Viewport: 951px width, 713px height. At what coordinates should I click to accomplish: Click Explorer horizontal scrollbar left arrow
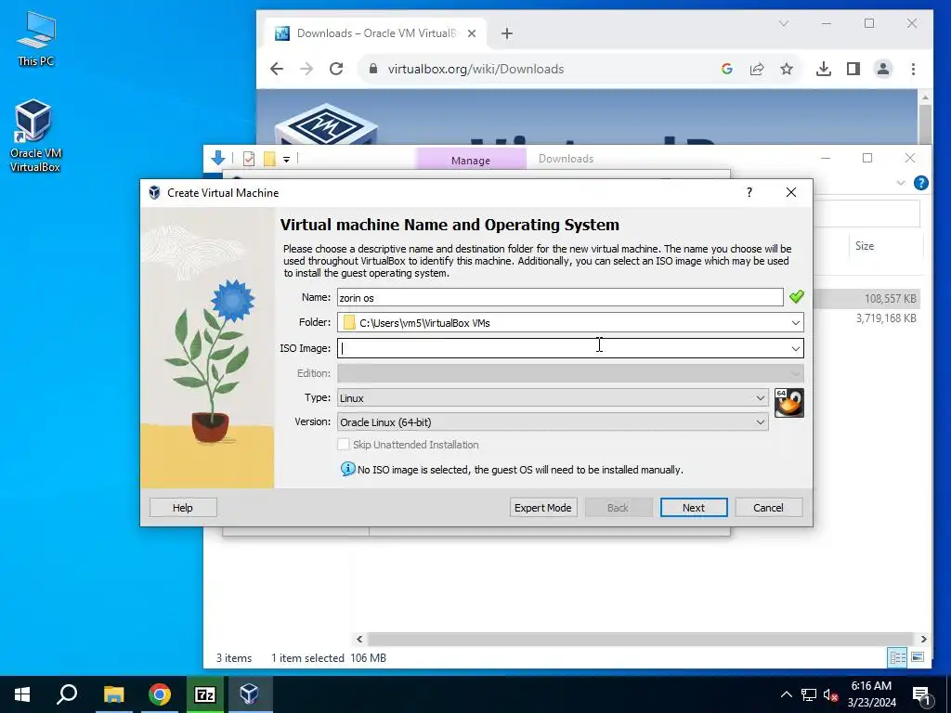[359, 639]
